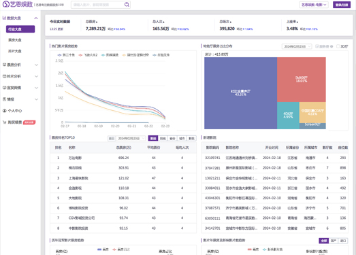
Task: Expand the 票房分析 sidebar section
Action: 36,65
